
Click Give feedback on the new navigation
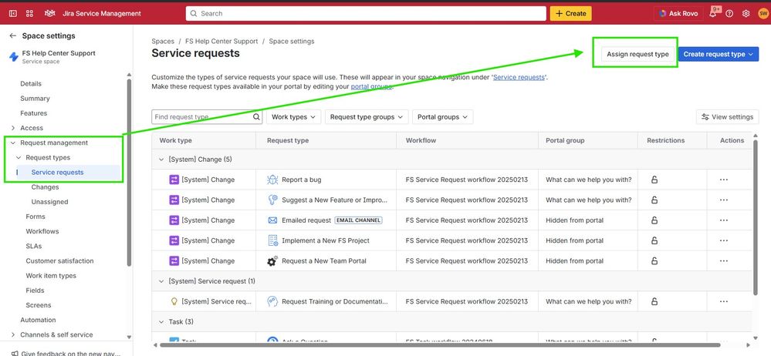(x=66, y=353)
